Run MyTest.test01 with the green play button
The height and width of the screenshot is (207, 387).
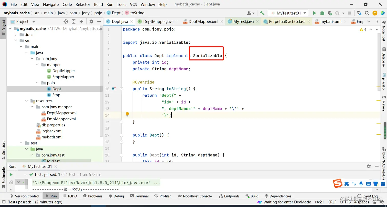[315, 13]
